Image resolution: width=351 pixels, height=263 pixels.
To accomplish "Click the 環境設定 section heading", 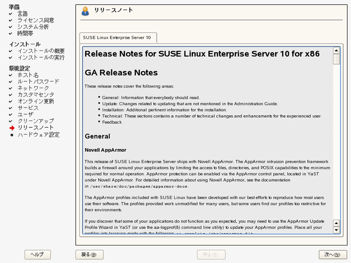I will click(19, 68).
